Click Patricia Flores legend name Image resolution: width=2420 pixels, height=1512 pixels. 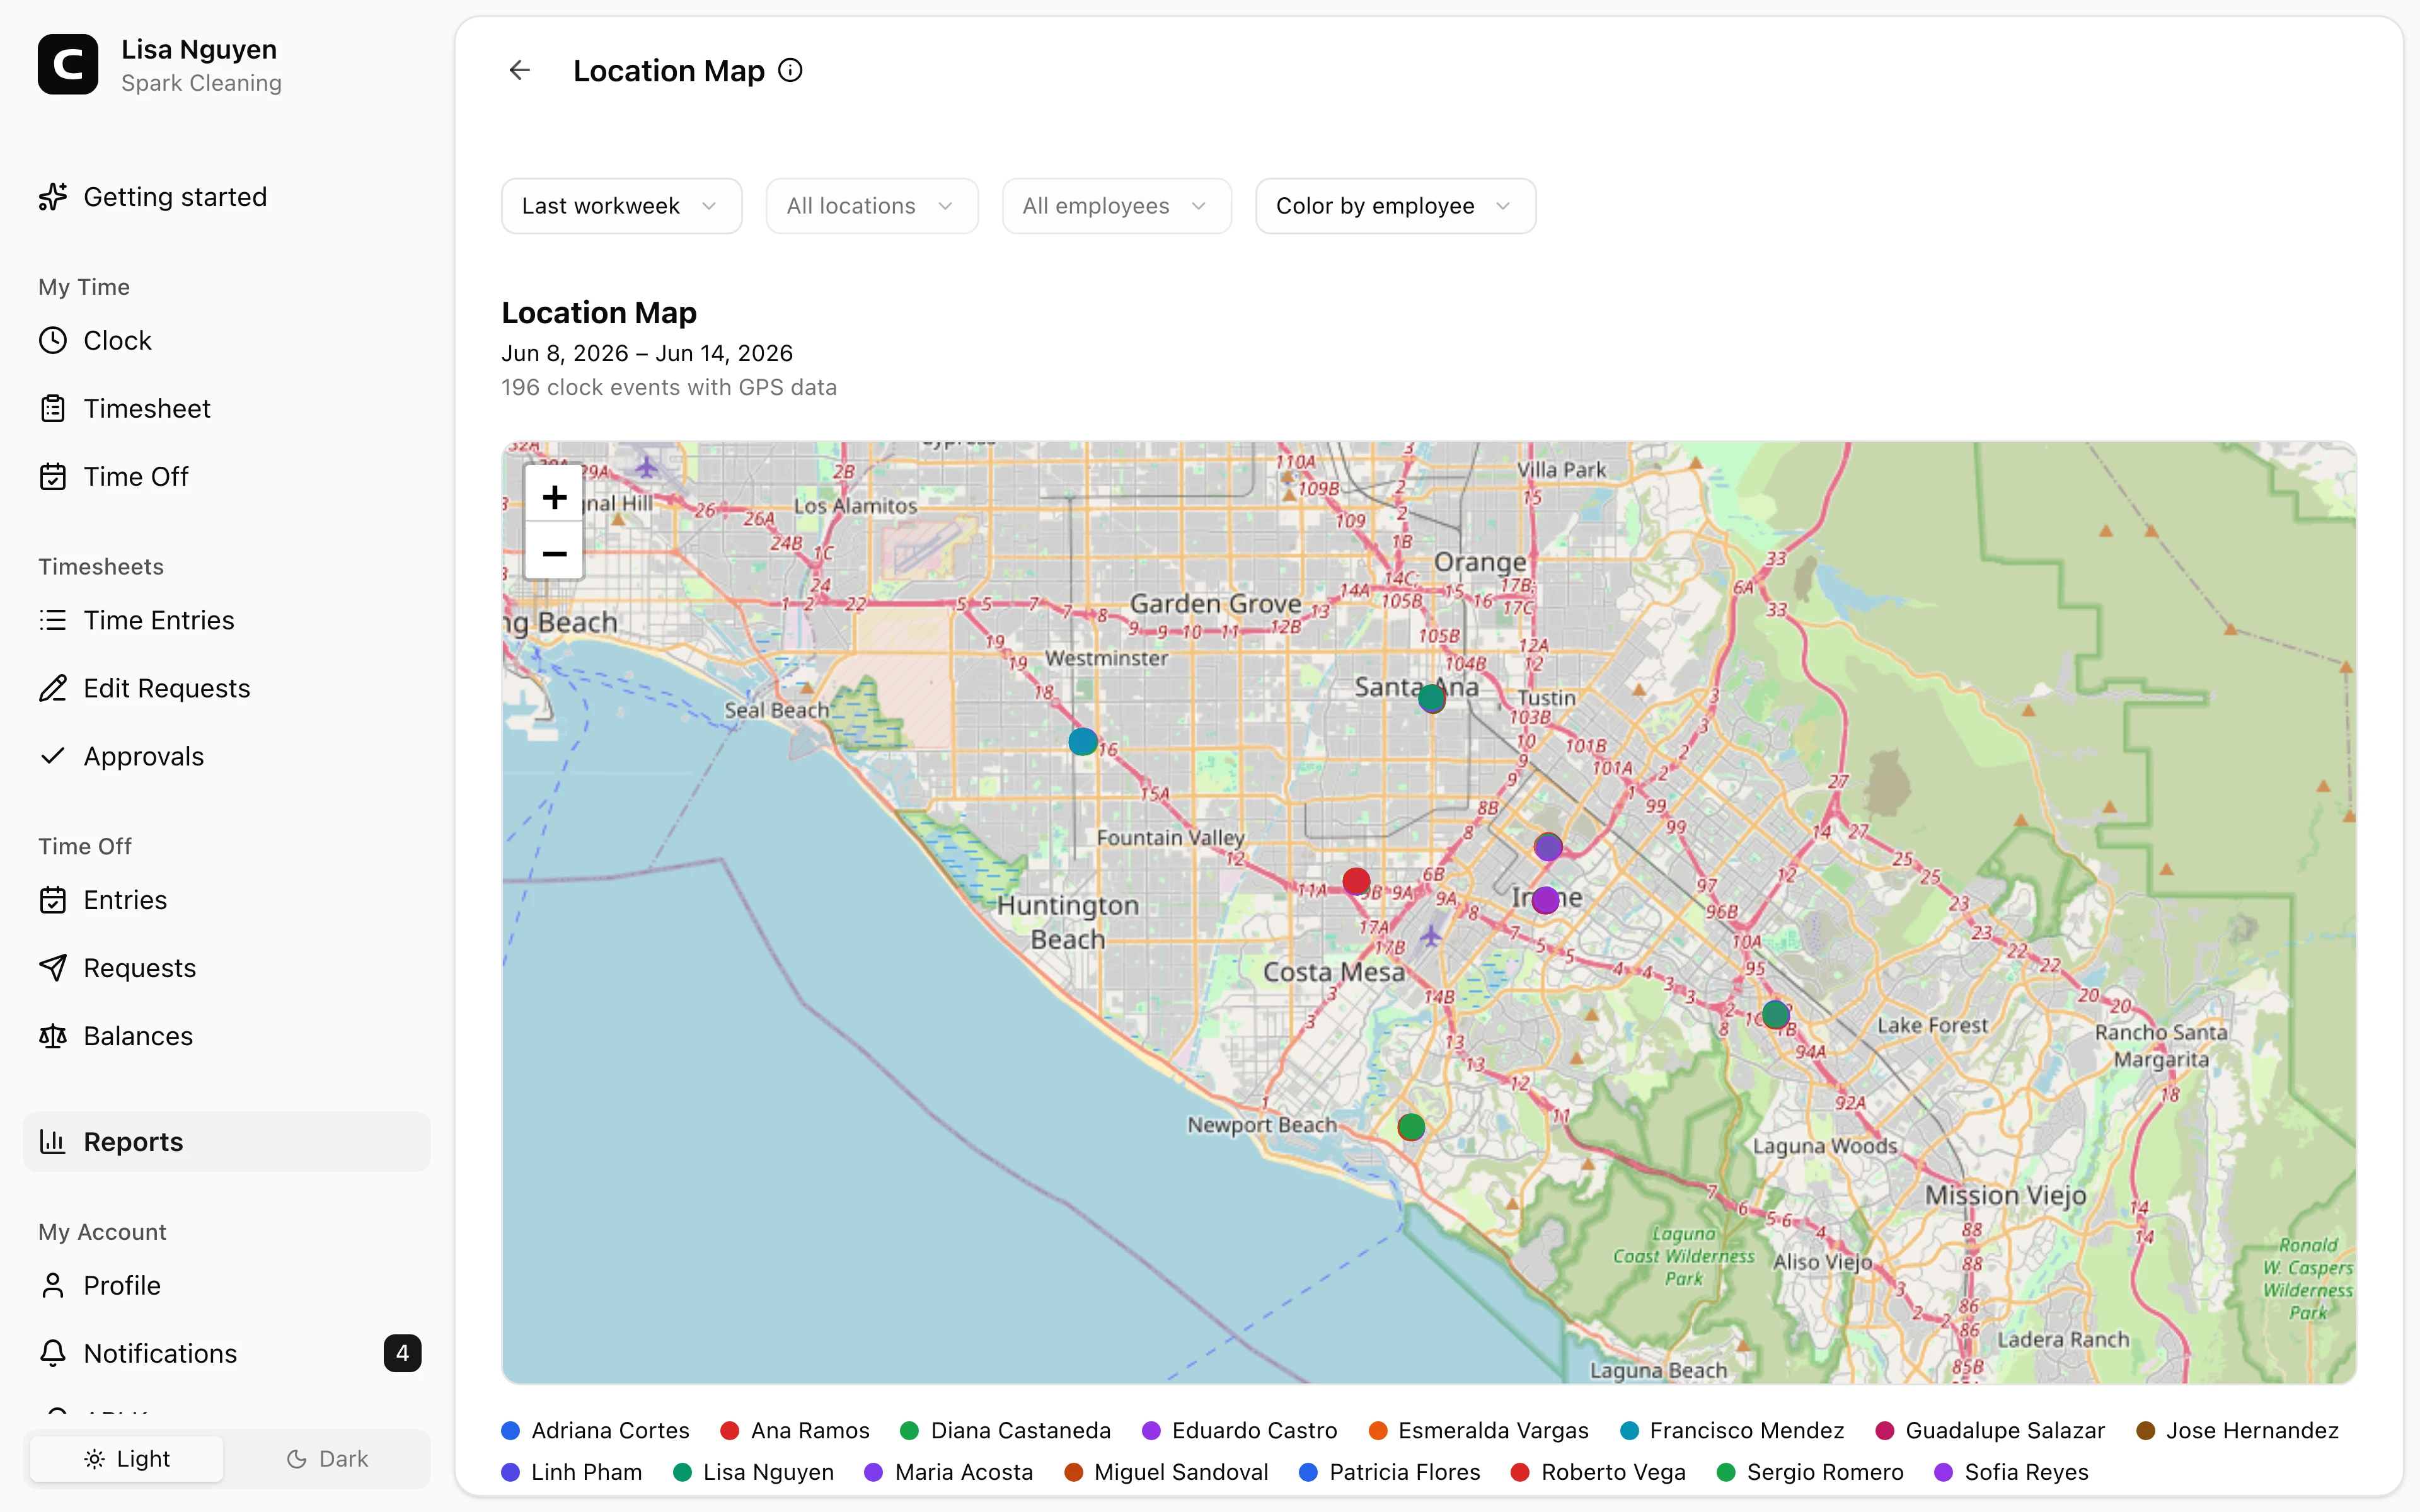coord(1404,1473)
